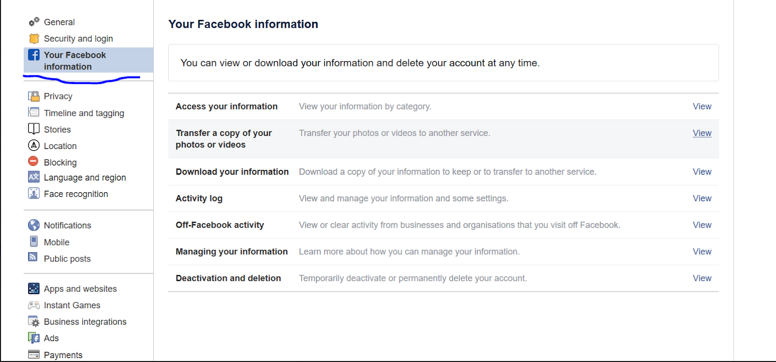
Task: Click the Business integrations gear icon
Action: click(34, 321)
